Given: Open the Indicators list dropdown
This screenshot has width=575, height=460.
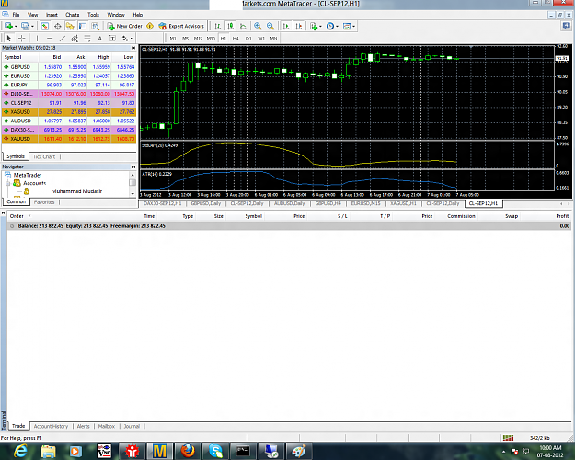Looking at the screenshot, I should pos(316,26).
